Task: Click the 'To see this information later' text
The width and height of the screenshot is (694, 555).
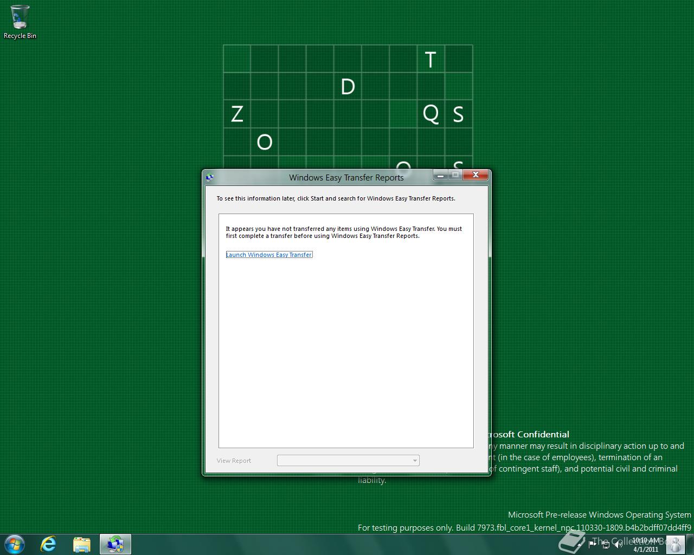Action: 336,198
